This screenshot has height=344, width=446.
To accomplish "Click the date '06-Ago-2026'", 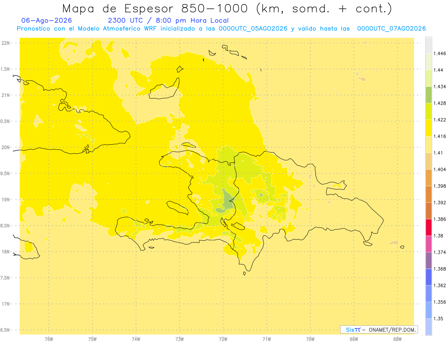I will [47, 21].
